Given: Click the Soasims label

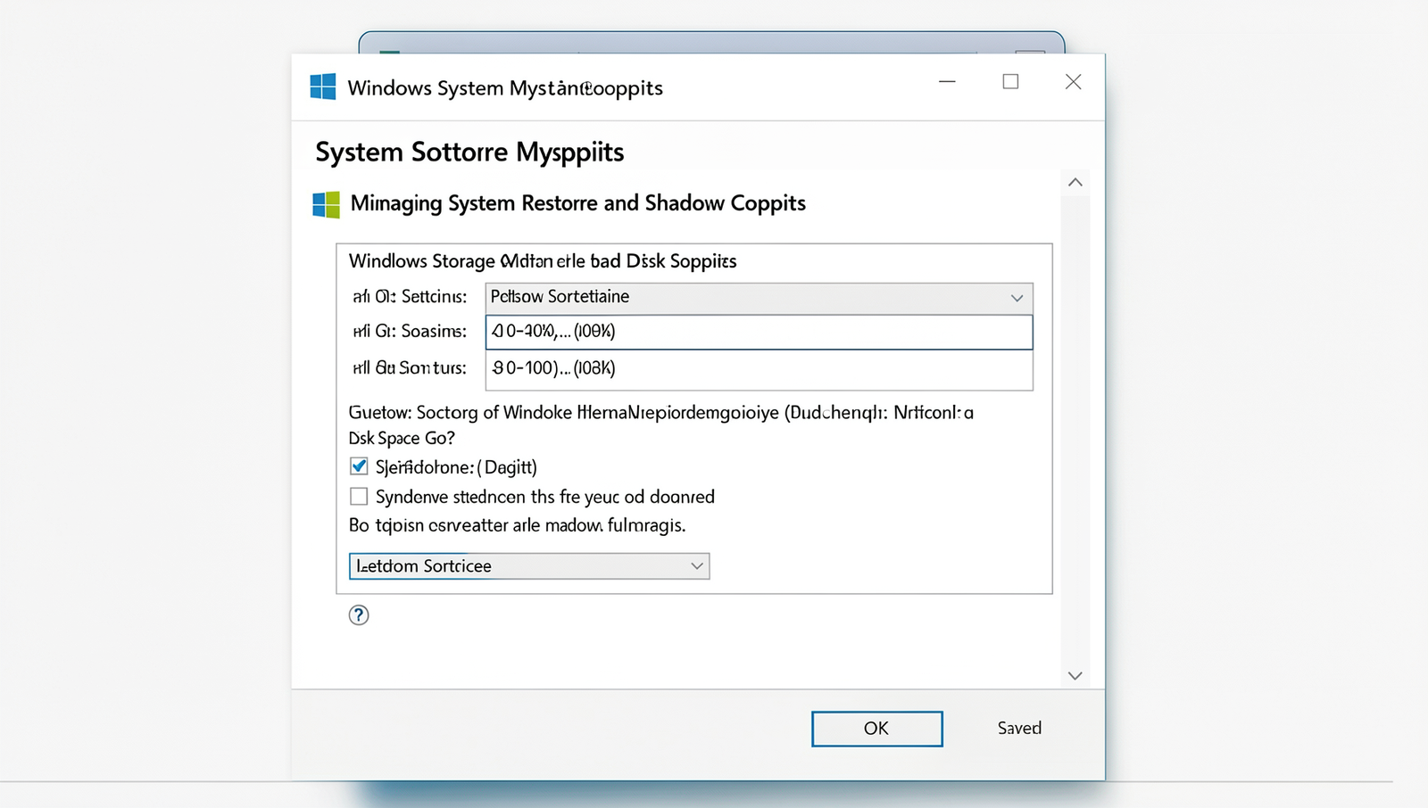Looking at the screenshot, I should [410, 332].
